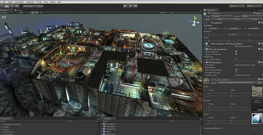The height and width of the screenshot is (135, 263).
Task: Toggle pivot mode Center button
Action: coord(28,6)
